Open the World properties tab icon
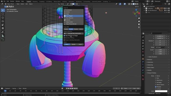Image resolution: width=171 pixels, height=96 pixels. 143,52
